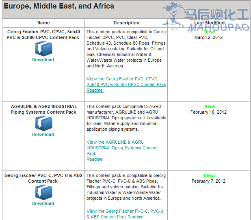This screenshot has height=220, width=251.
Task: Open the Georg Fischer Sch40 PVC Readme link
Action: coord(126,84)
